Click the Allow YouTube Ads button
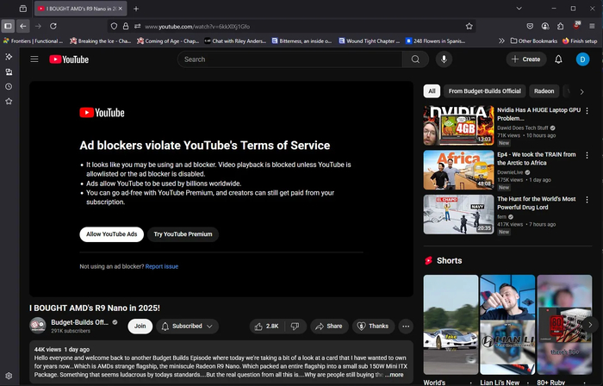Viewport: 603px width, 386px height. point(111,234)
